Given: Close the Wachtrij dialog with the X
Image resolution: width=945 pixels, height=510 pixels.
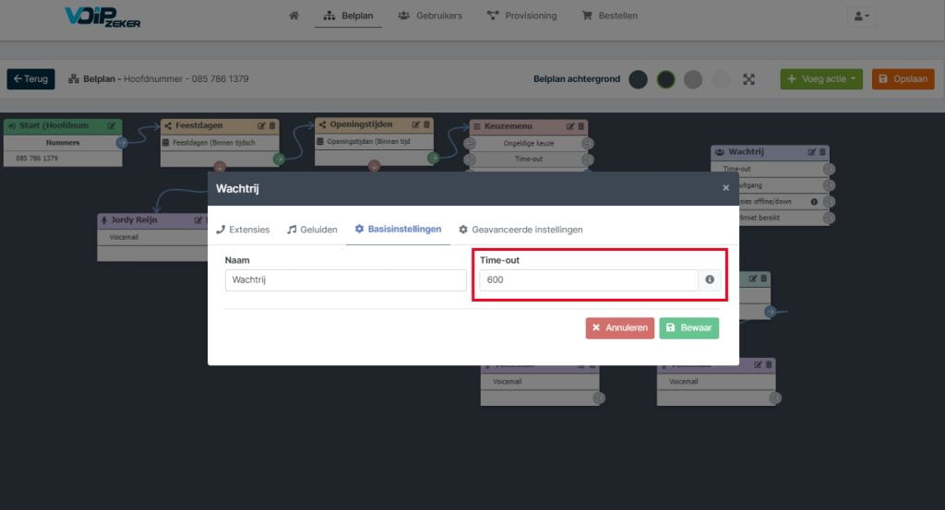Looking at the screenshot, I should [725, 188].
